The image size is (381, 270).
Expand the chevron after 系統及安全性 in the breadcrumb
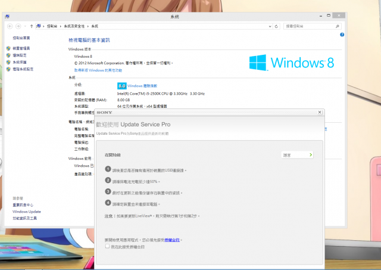coord(88,26)
